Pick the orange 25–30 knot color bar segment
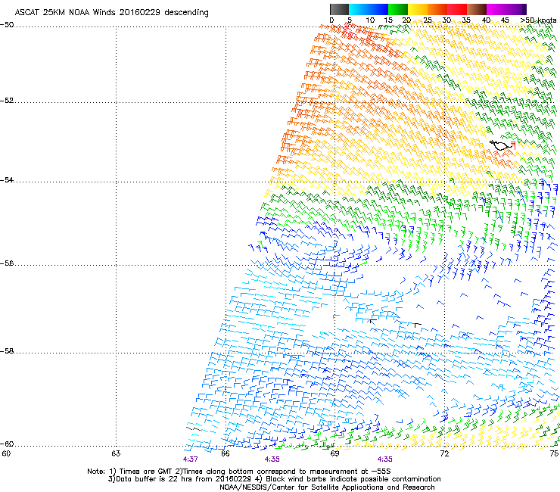The width and height of the screenshot is (560, 492). (437, 9)
